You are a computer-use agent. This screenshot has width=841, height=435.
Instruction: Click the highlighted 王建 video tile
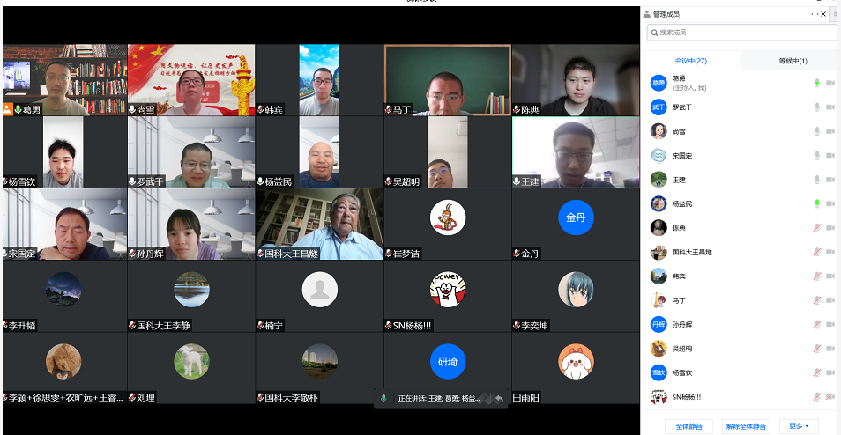pyautogui.click(x=576, y=152)
